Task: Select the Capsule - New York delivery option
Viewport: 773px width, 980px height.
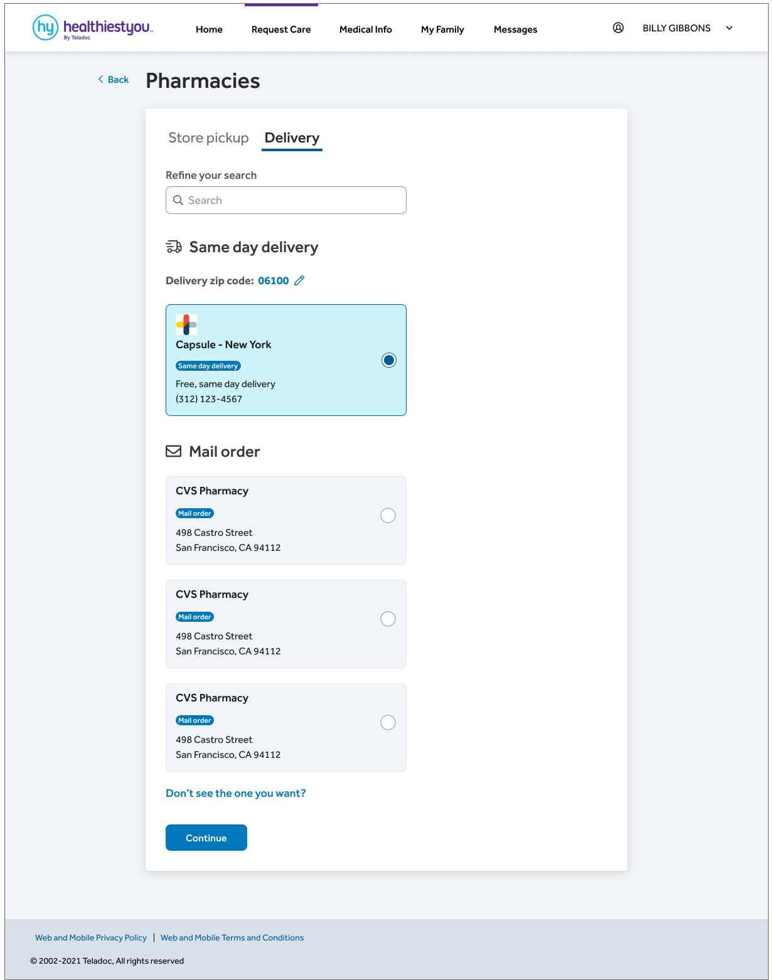Action: pyautogui.click(x=388, y=360)
